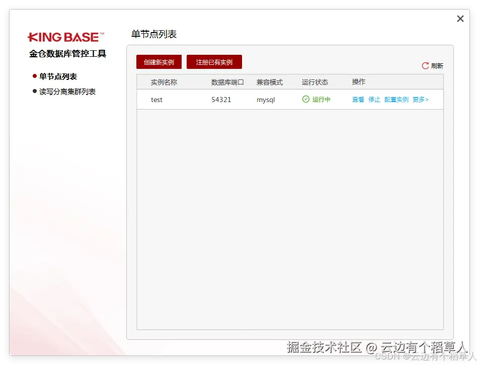Click the mysql compatibility mode cell
Viewport: 479px width, 365px height.
pyautogui.click(x=266, y=100)
